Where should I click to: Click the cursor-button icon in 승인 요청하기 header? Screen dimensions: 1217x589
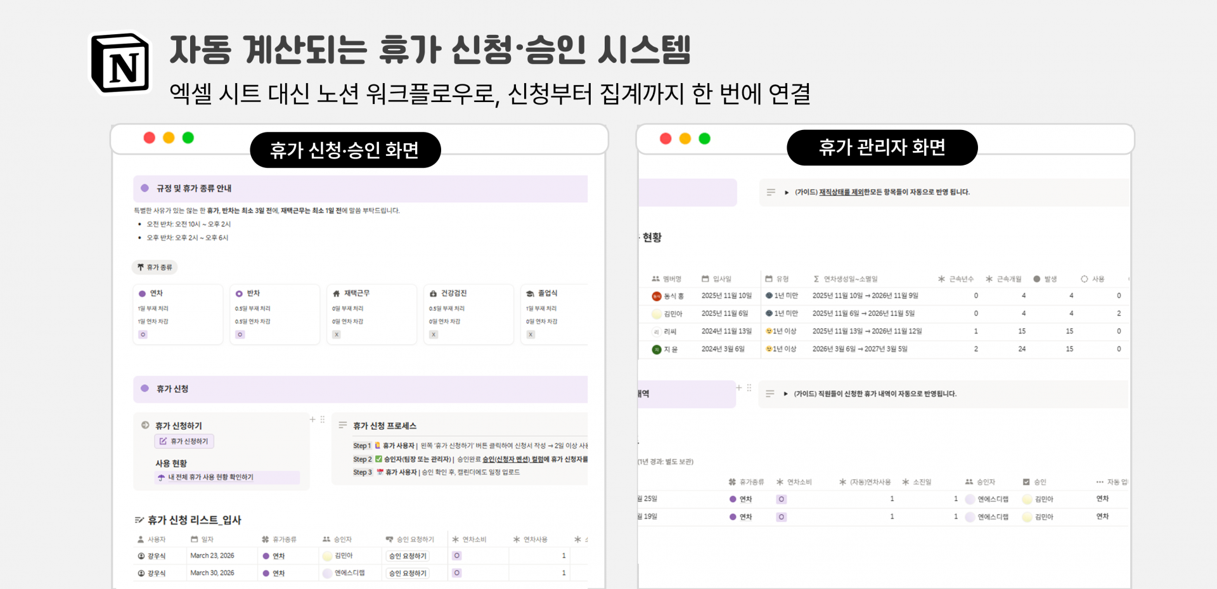390,540
